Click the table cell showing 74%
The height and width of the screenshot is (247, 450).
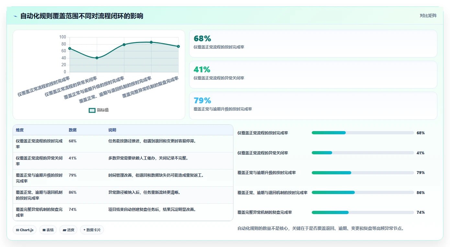[73, 210]
